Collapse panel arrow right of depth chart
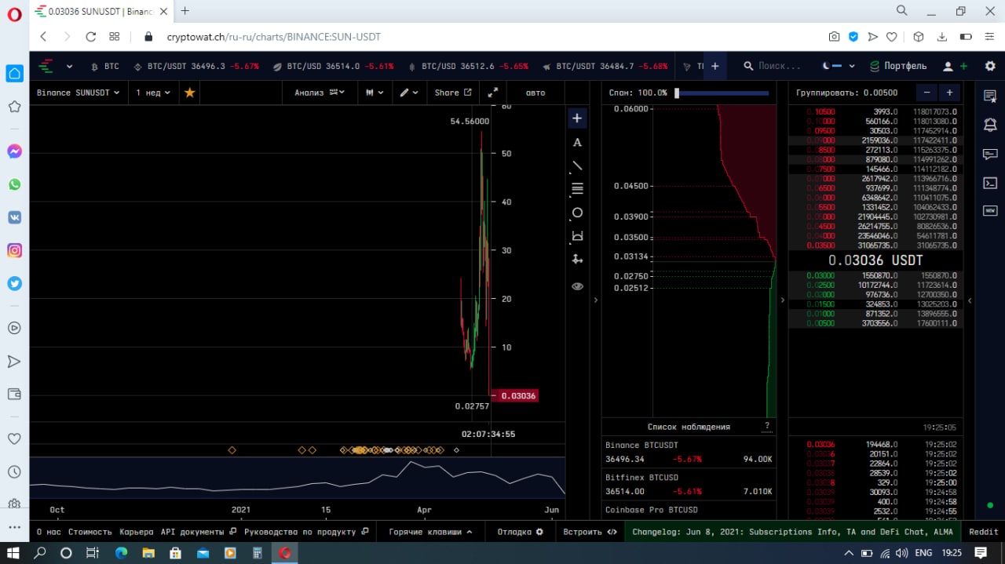This screenshot has height=564, width=1005. (782, 300)
